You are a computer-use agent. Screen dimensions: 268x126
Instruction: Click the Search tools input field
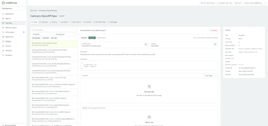tap(54, 30)
